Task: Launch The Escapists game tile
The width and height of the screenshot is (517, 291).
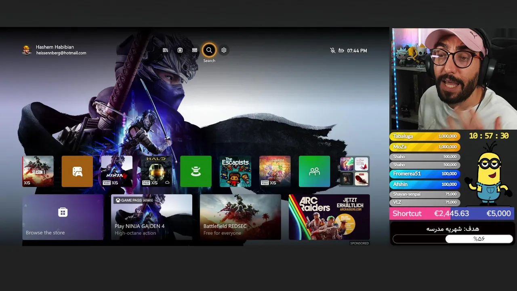Action: pyautogui.click(x=235, y=171)
